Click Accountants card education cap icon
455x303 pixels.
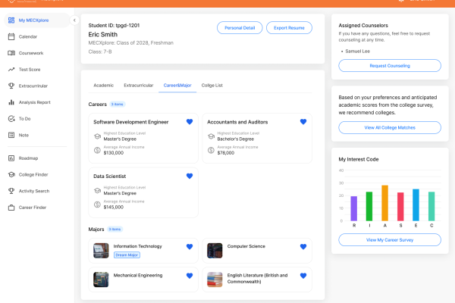212,136
